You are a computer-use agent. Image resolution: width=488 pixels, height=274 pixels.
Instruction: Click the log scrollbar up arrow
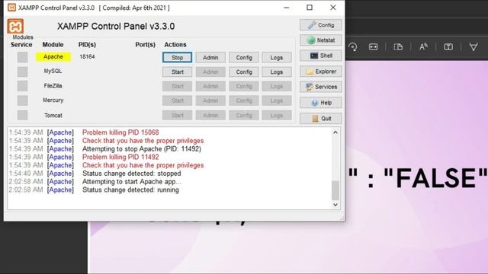(x=335, y=132)
